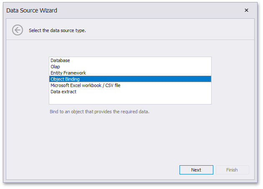
Task: Click blank area between description and Next button
Action: [129, 139]
